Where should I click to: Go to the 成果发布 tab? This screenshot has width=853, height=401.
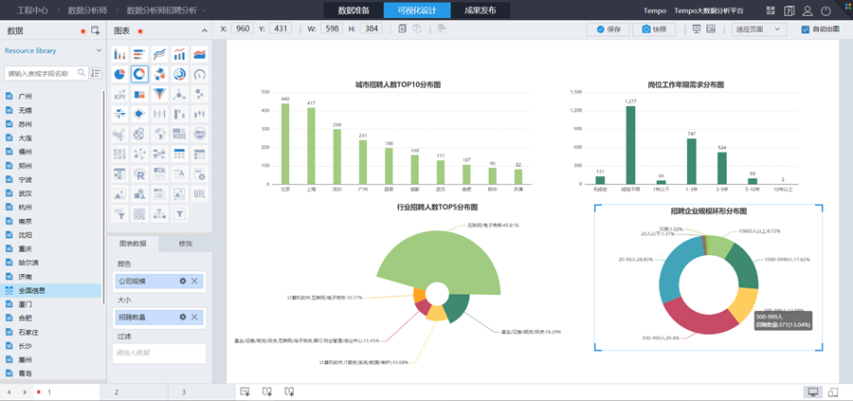point(480,10)
